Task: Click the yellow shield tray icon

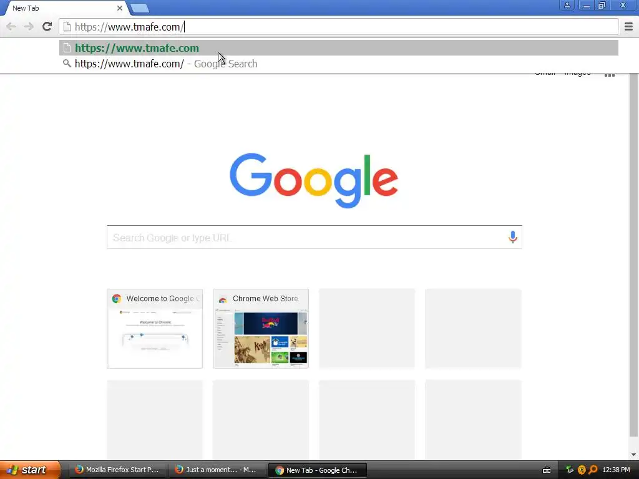Action: click(x=582, y=470)
